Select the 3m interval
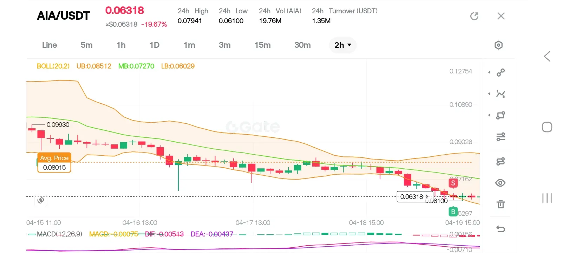Image resolution: width=562 pixels, height=253 pixels. [x=225, y=45]
